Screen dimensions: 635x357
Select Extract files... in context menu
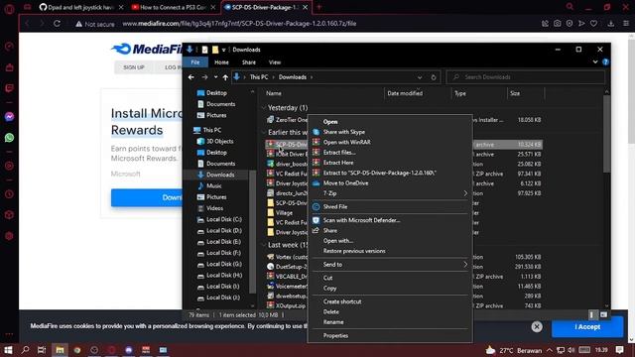click(x=339, y=152)
